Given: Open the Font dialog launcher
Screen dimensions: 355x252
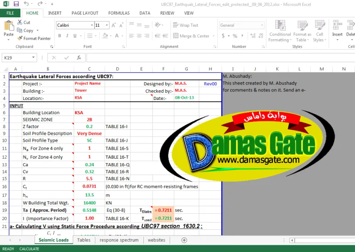Looking at the screenshot, I should [x=123, y=47].
